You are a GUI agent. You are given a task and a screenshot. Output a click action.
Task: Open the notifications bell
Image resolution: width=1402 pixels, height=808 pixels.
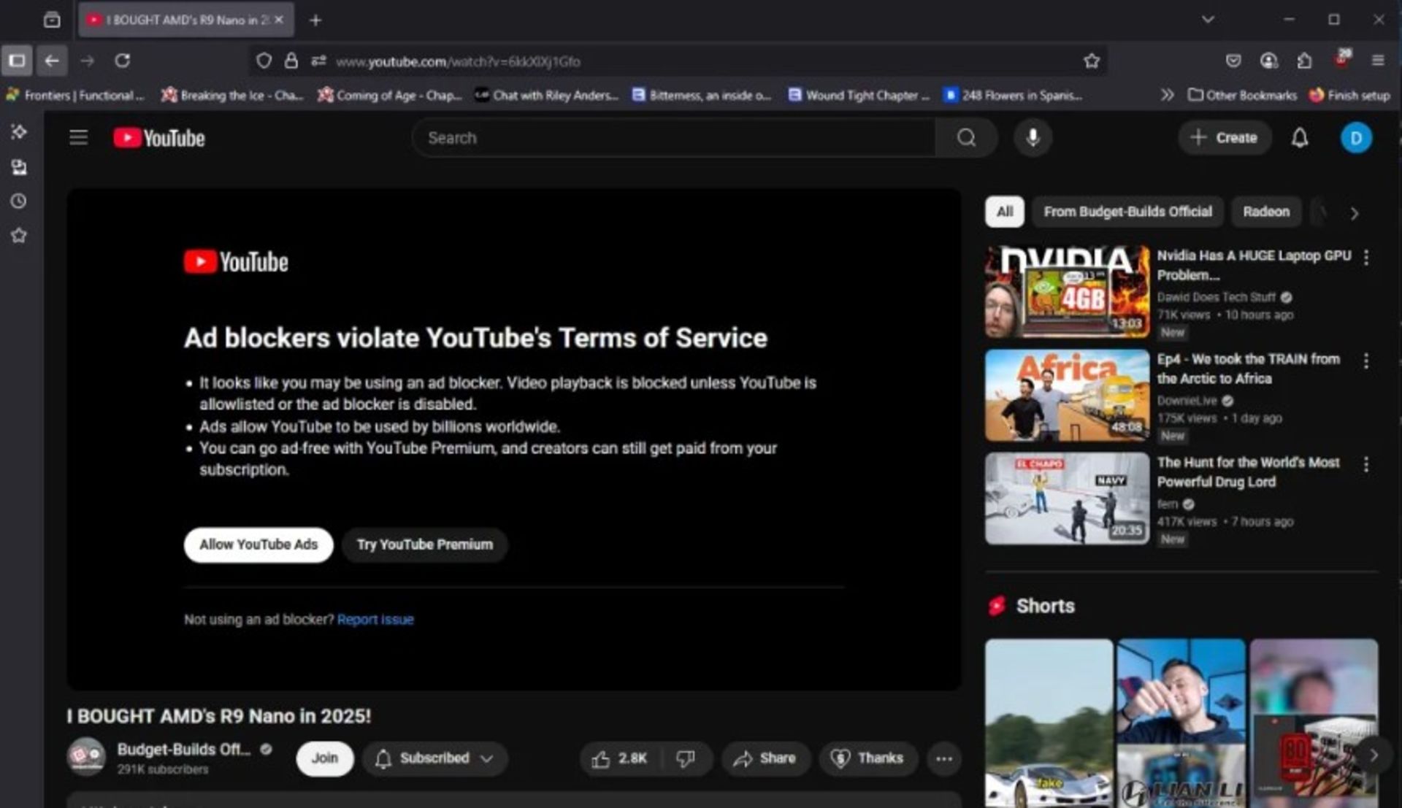coord(1299,137)
